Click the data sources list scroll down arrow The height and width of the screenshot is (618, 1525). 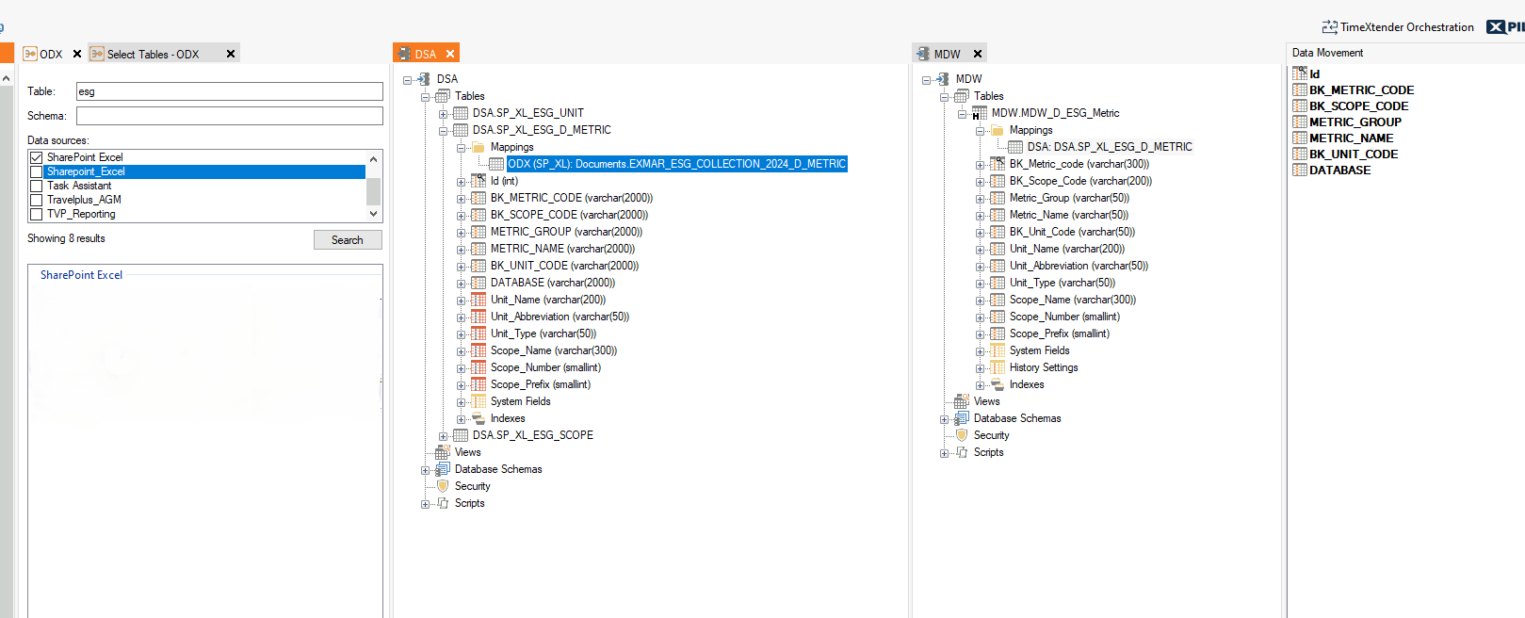(374, 214)
